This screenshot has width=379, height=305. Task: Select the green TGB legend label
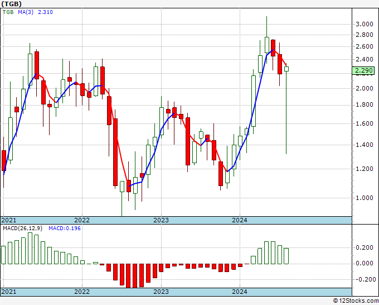[8, 12]
